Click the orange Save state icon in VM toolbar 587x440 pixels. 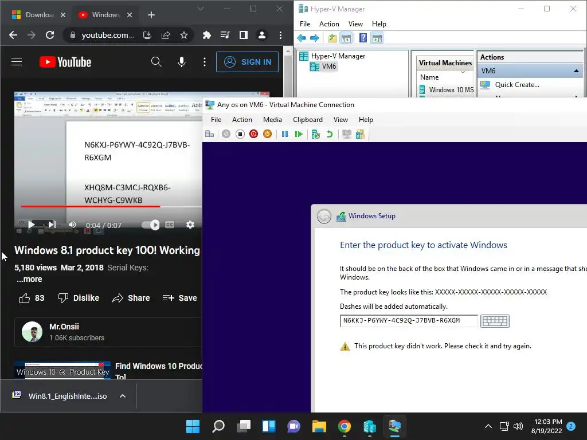point(267,134)
